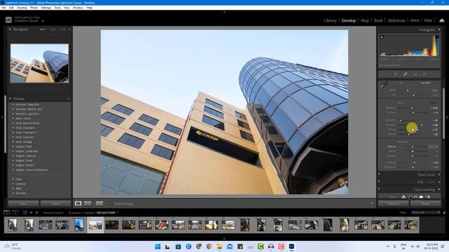Image resolution: width=449 pixels, height=252 pixels.
Task: Adjust the Exposure slider handle
Action: 412,108
